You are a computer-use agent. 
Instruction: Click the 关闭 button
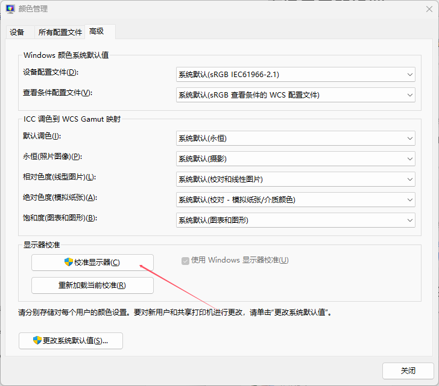[408, 371]
